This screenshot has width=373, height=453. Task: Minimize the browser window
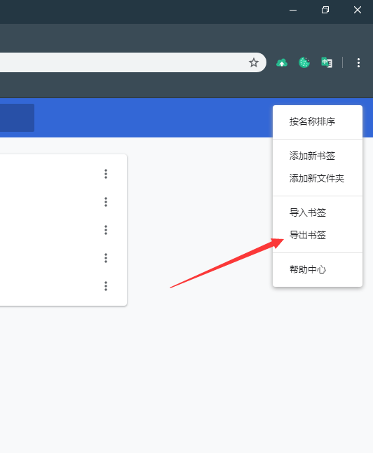tap(293, 10)
